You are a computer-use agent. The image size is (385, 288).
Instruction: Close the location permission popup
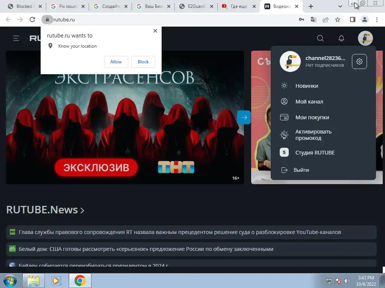coord(155,31)
